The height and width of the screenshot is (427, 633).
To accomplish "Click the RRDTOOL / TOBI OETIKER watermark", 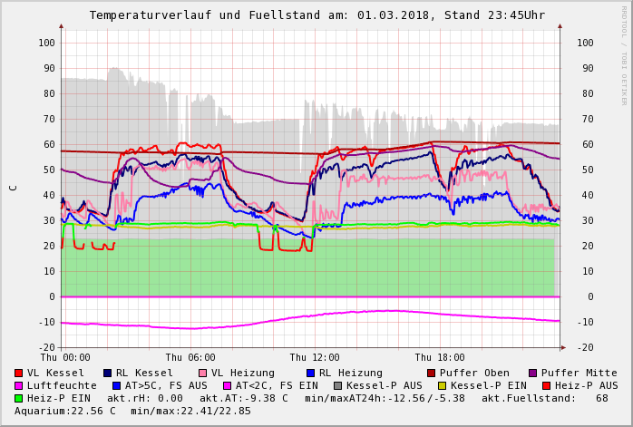I will click(x=624, y=54).
